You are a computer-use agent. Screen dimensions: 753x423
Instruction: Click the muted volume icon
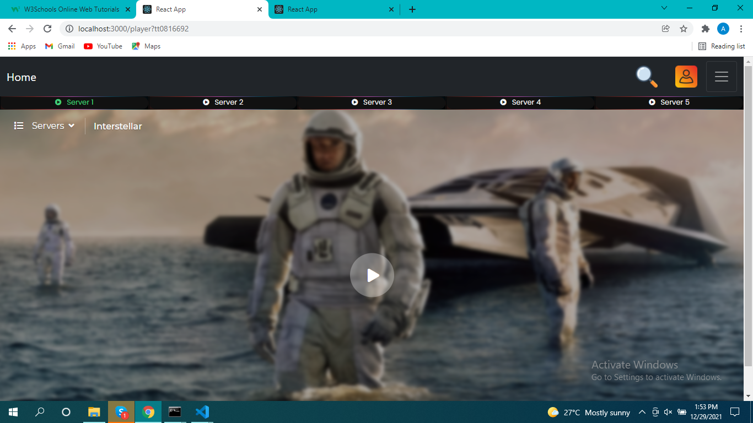click(x=668, y=412)
